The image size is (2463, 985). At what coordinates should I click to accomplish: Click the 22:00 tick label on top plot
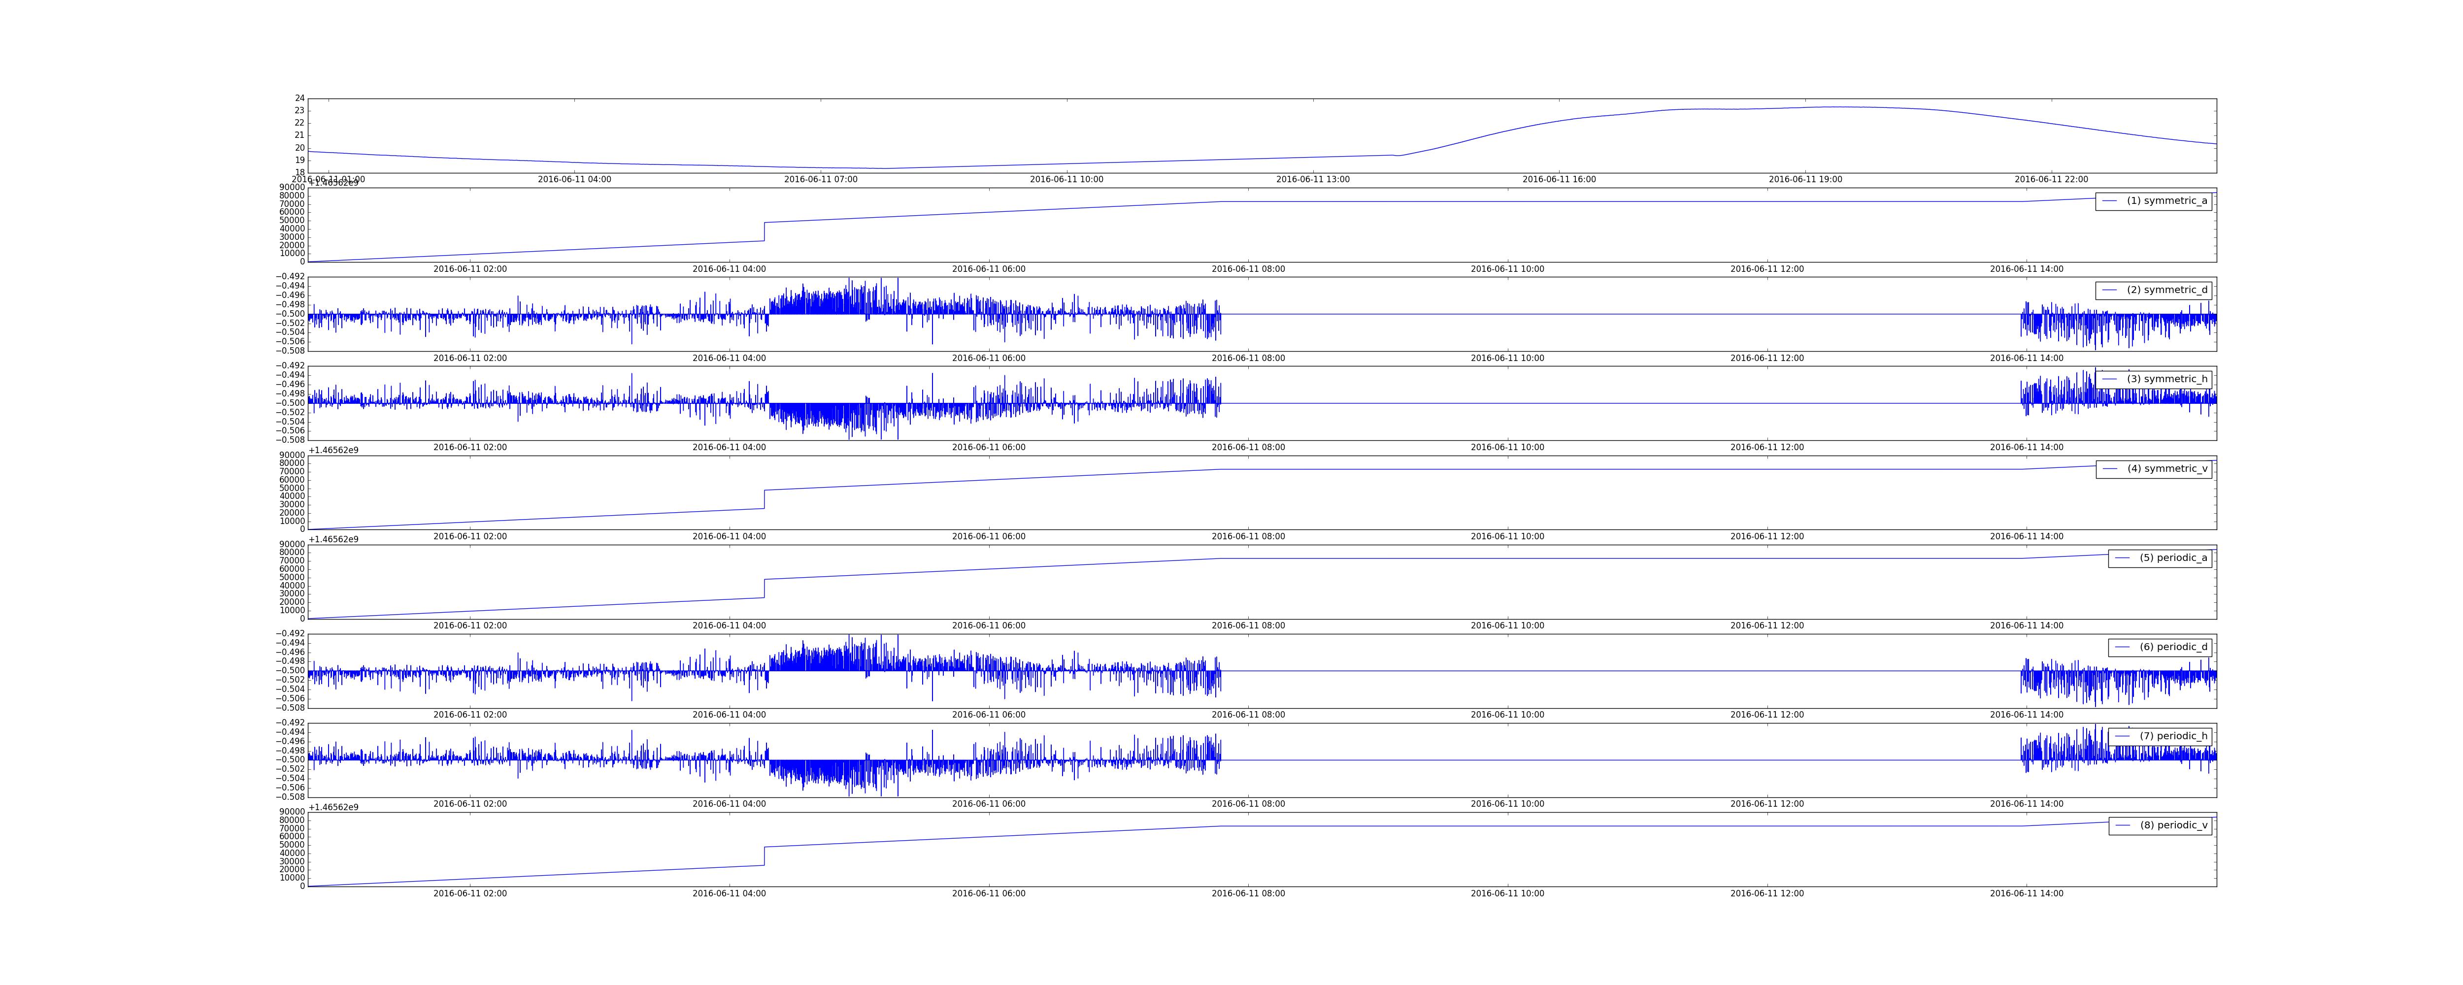2051,180
